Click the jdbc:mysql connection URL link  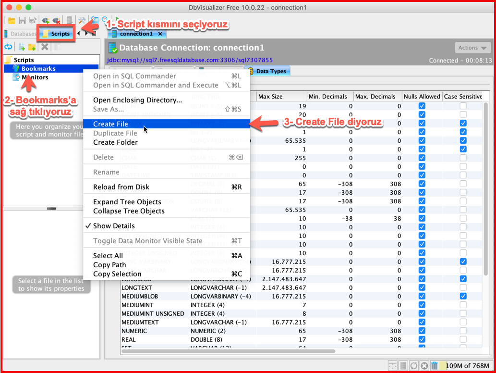pos(190,60)
